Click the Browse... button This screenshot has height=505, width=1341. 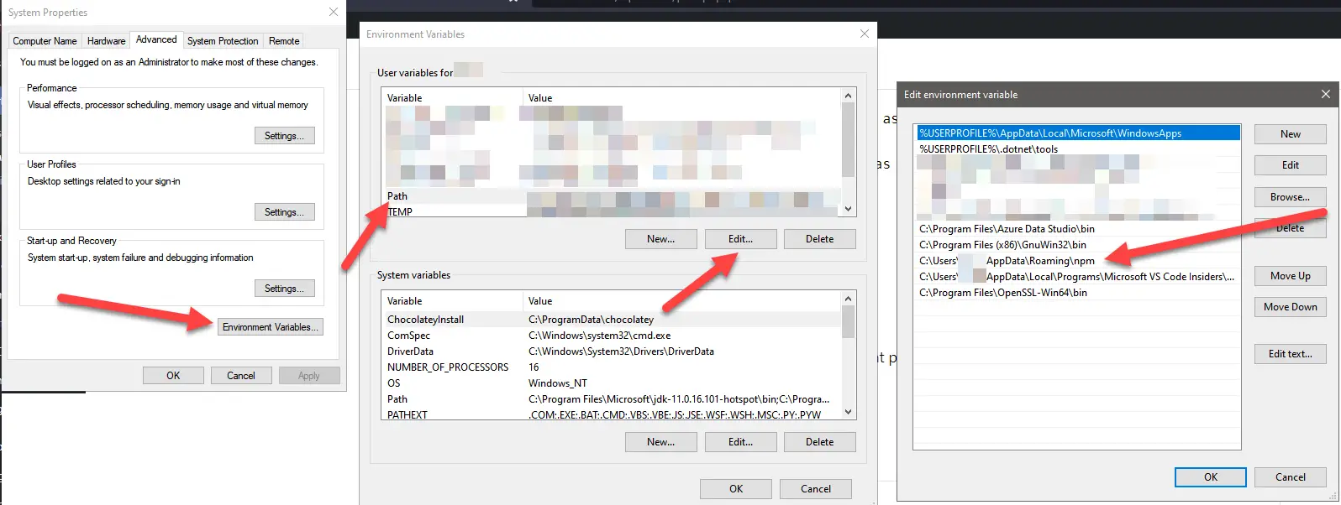(1290, 197)
